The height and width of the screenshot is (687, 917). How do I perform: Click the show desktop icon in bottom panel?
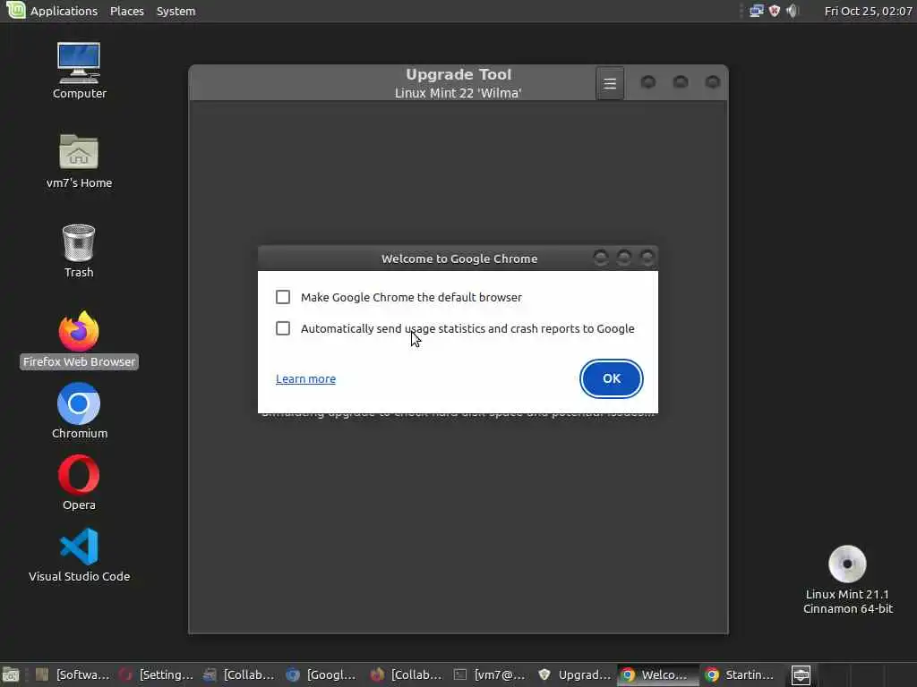click(x=11, y=675)
